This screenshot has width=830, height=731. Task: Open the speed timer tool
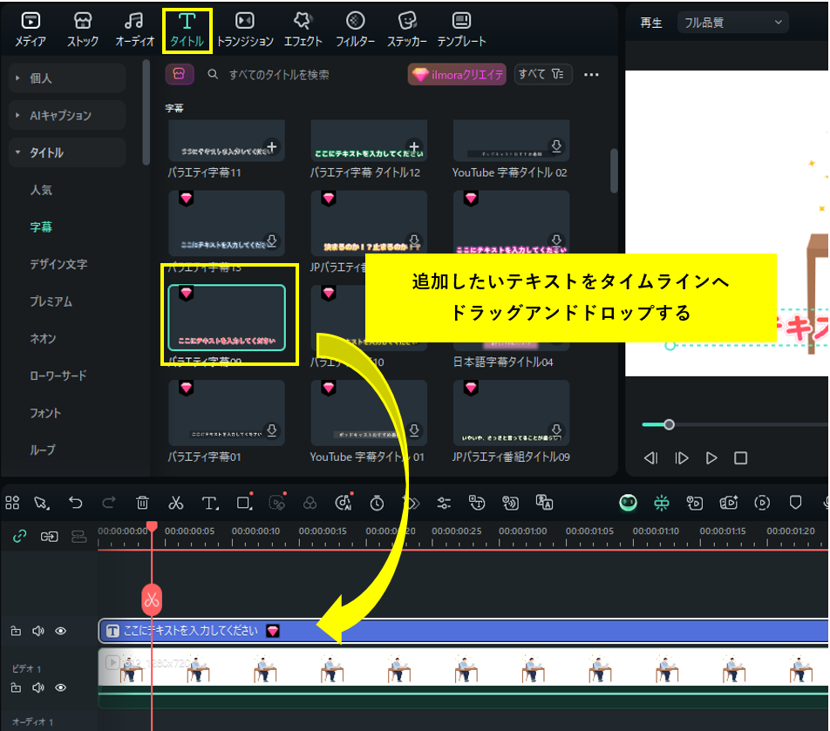(x=375, y=503)
